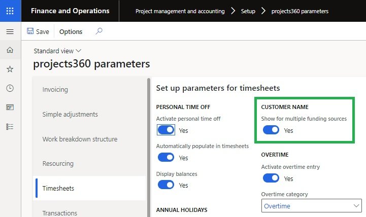Open the Recent clock icon
This screenshot has height=217, width=366.
point(10,88)
